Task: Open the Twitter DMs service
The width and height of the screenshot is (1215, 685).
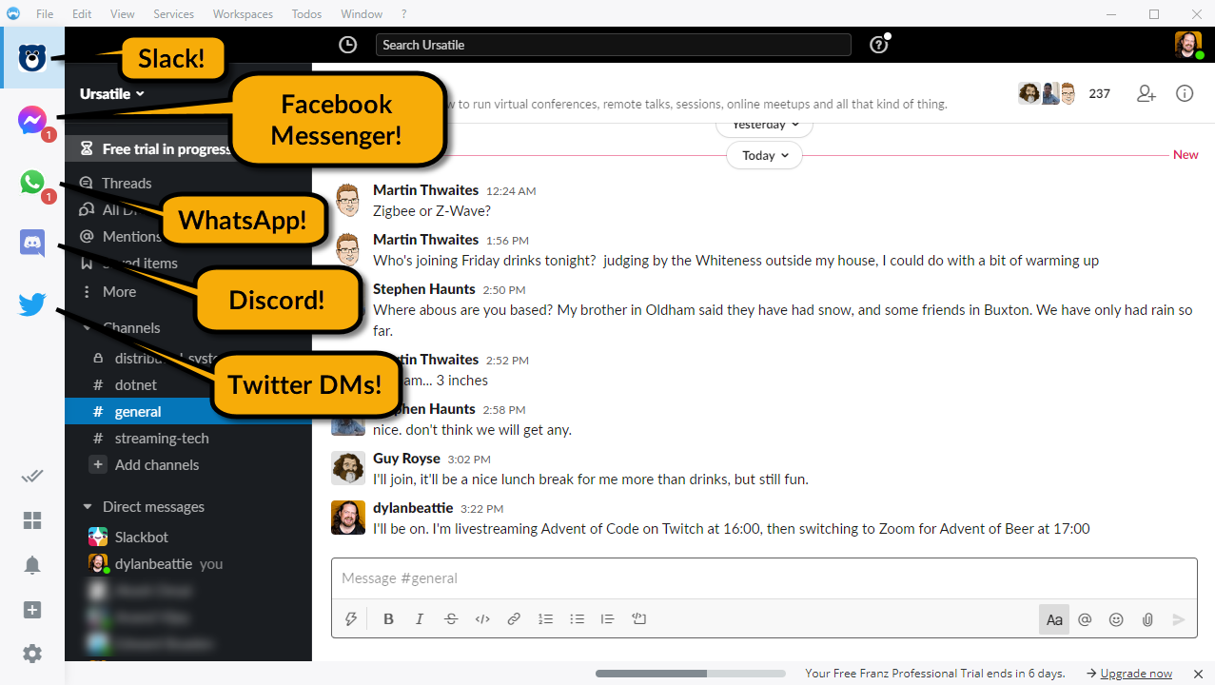Action: [x=32, y=304]
